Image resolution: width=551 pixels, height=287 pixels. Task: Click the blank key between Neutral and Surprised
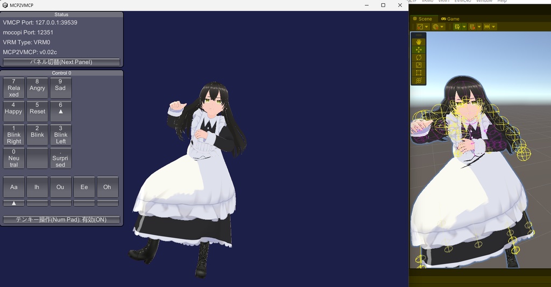(37, 158)
